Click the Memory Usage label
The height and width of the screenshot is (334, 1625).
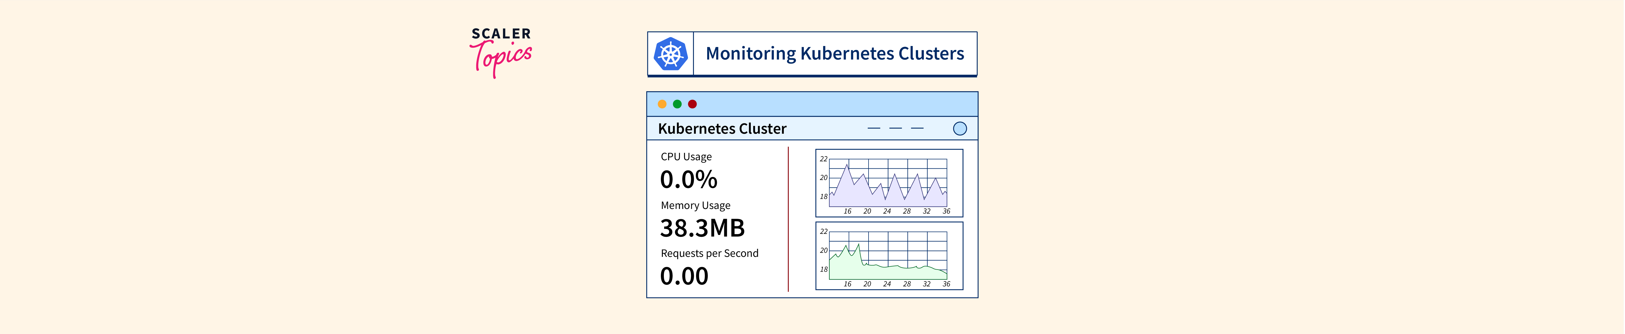(x=695, y=205)
